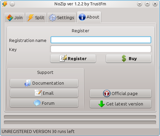Click the upper progress bar
The image size is (160, 136).
click(x=80, y=117)
